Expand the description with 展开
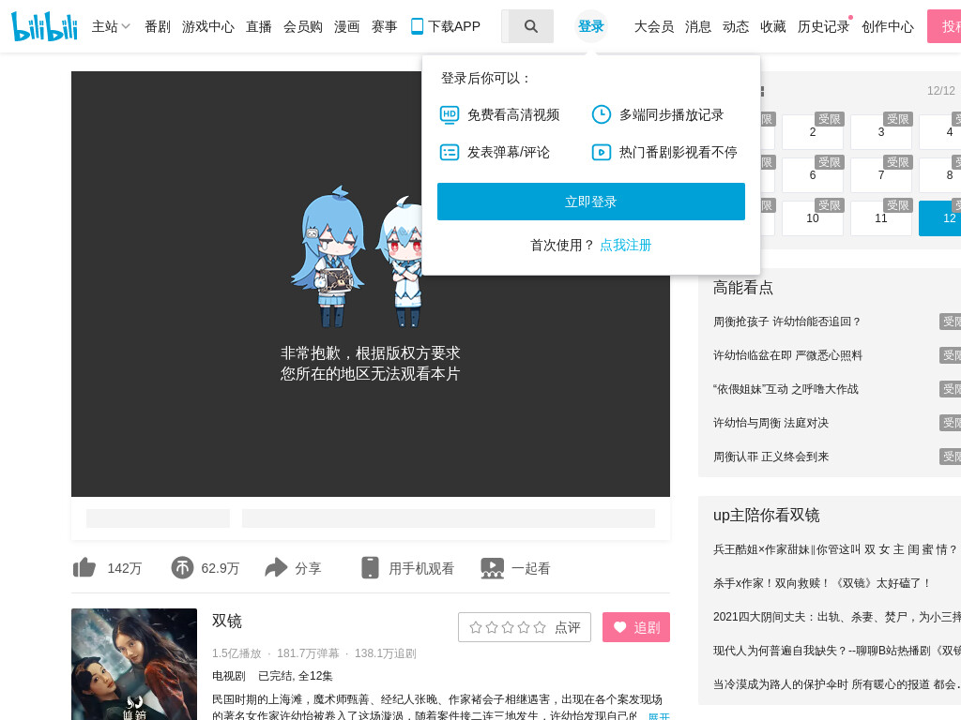The width and height of the screenshot is (961, 720). click(660, 715)
